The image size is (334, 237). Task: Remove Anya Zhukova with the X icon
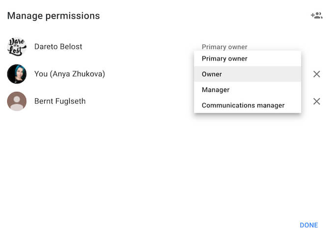click(x=317, y=74)
